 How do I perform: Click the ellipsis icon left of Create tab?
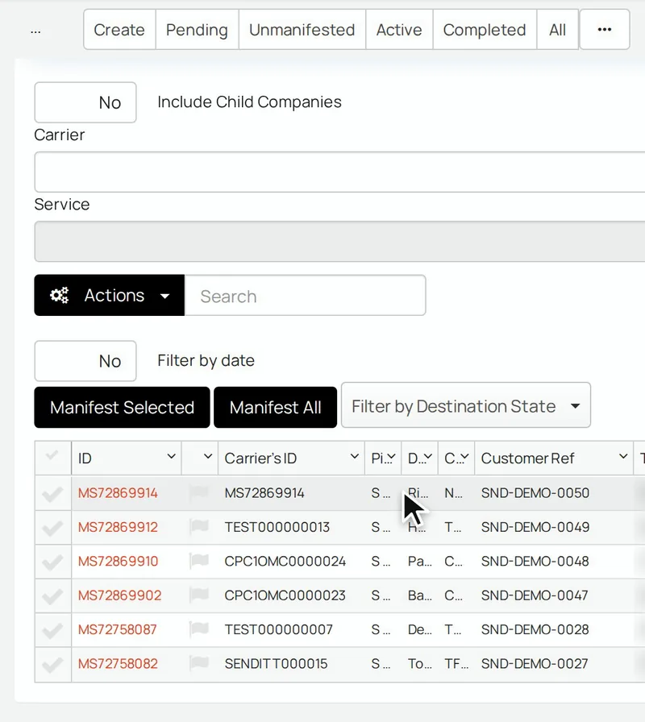coord(35,31)
